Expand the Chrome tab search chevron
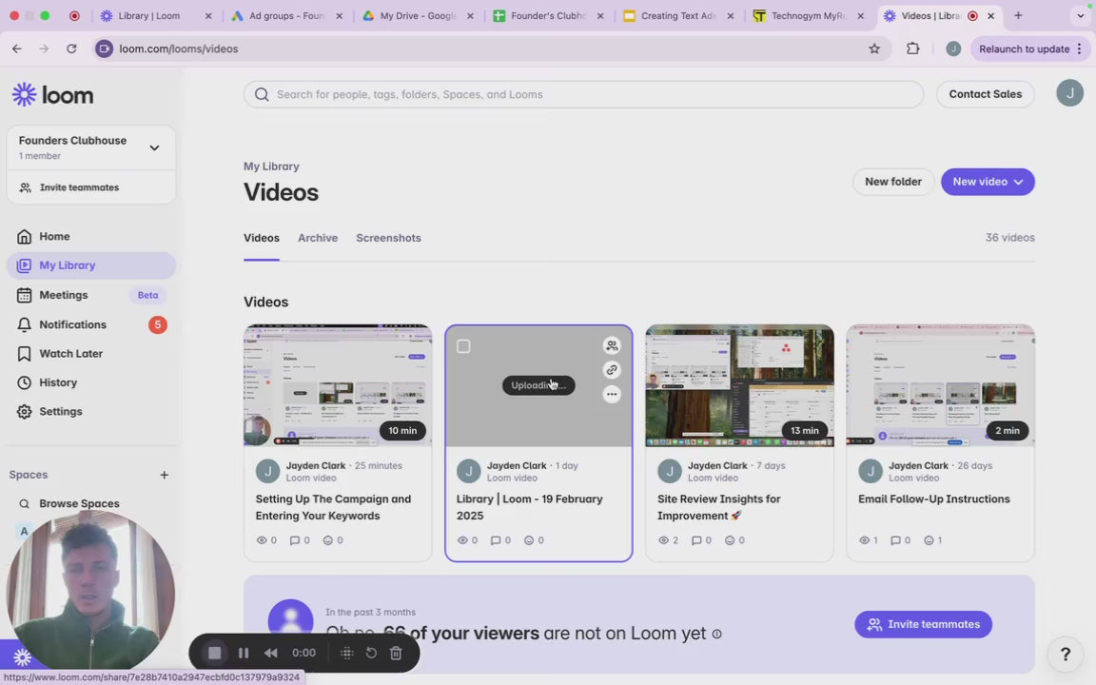The image size is (1096, 685). 1080,16
